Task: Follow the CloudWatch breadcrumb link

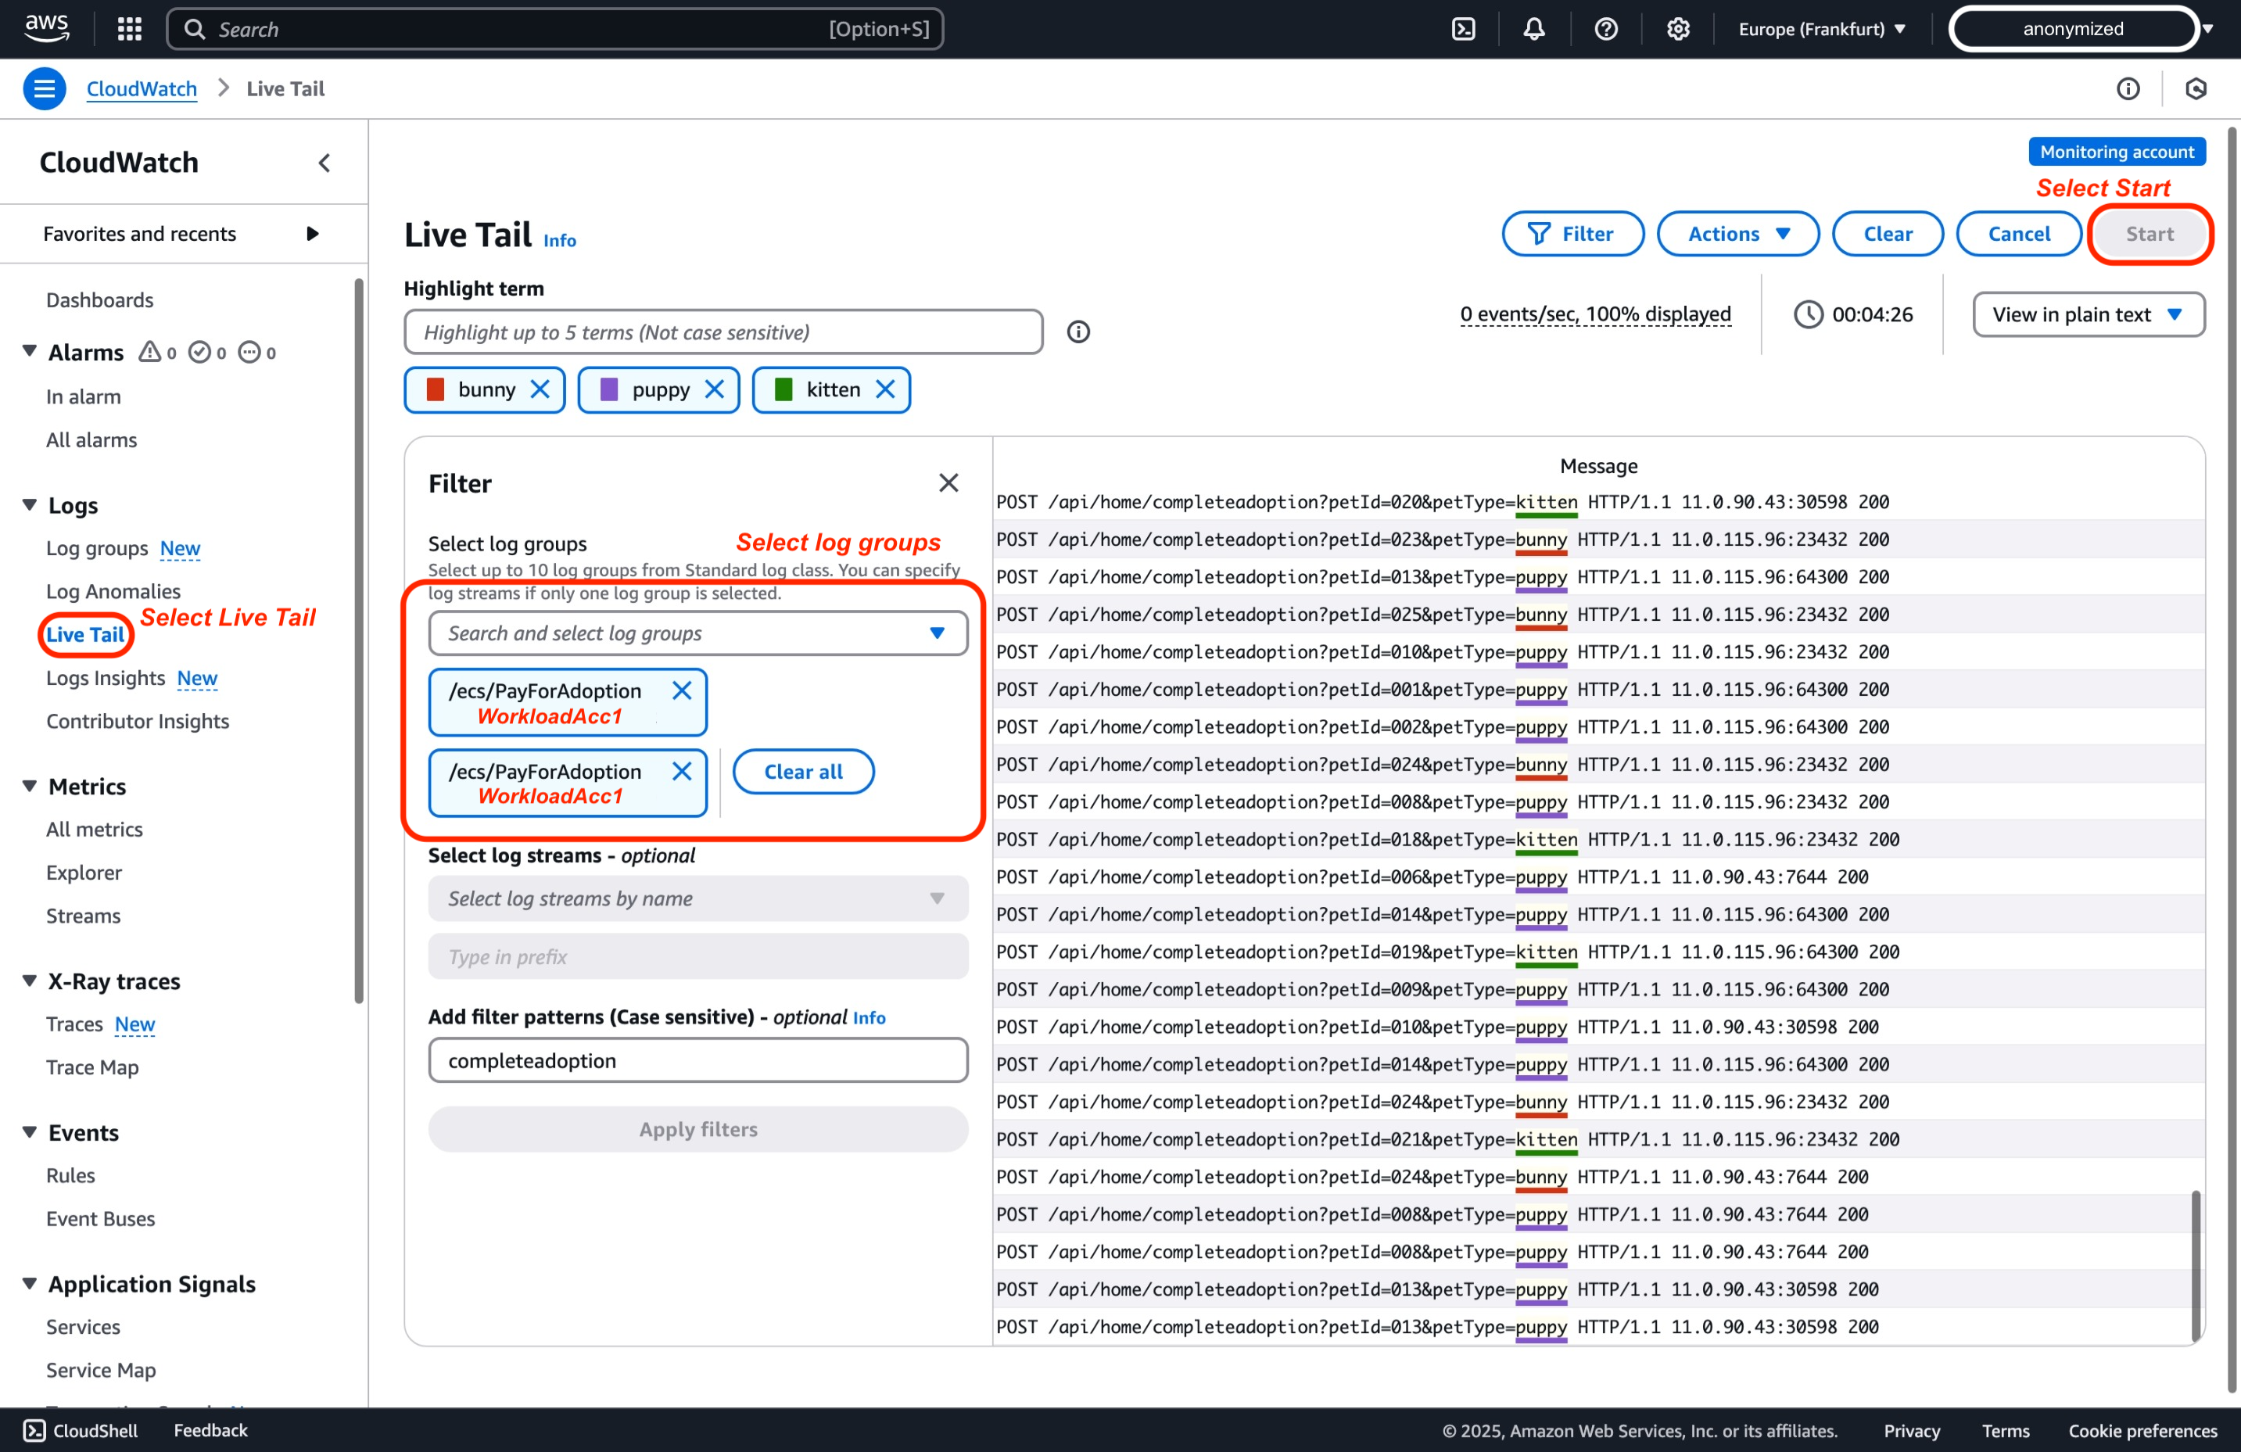Action: point(142,88)
